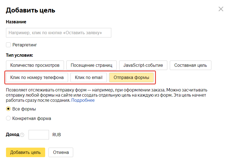The width and height of the screenshot is (228, 162).
Task: Pick Клик по номеру телефона condition
Action: [x=37, y=77]
